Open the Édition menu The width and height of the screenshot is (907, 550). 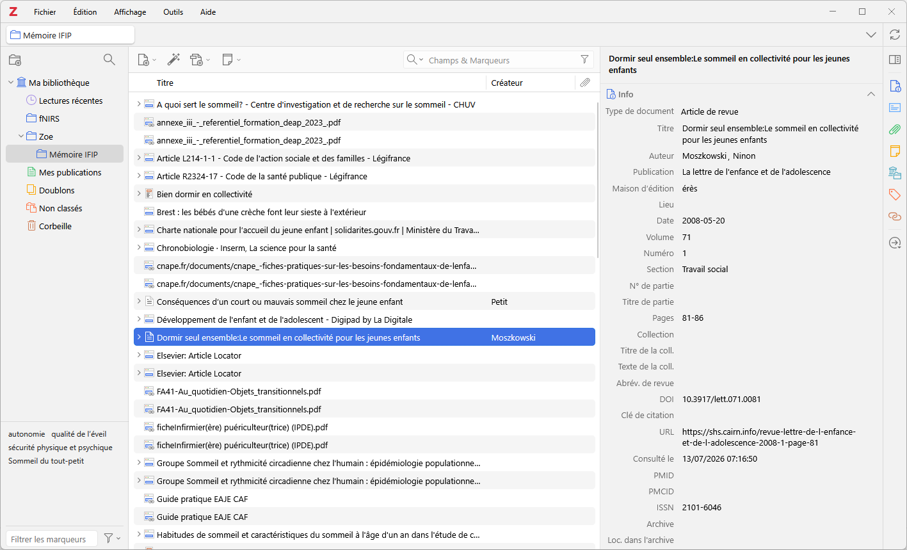coord(85,12)
